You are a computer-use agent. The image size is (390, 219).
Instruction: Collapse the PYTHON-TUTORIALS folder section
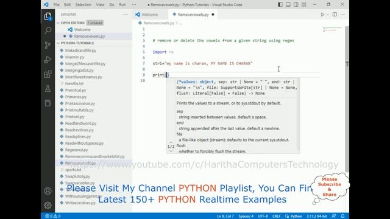tap(77, 43)
